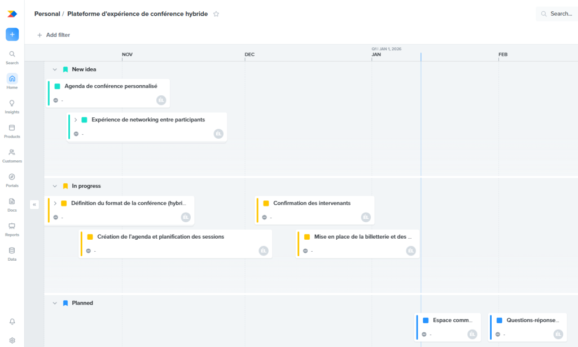Collapse the In progress swimlane
This screenshot has height=347, width=578.
[x=55, y=186]
